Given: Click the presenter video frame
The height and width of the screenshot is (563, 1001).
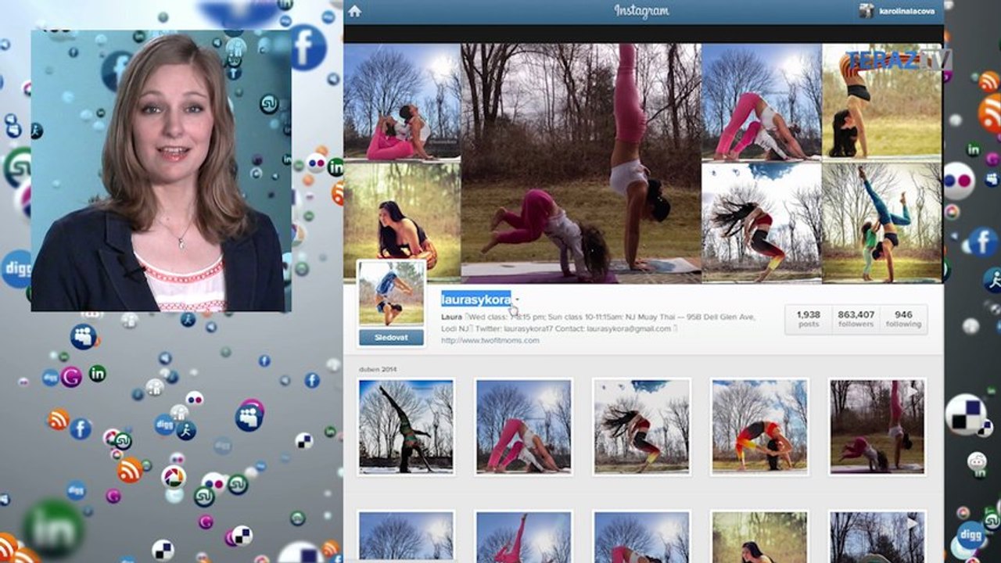Looking at the screenshot, I should coord(161,171).
